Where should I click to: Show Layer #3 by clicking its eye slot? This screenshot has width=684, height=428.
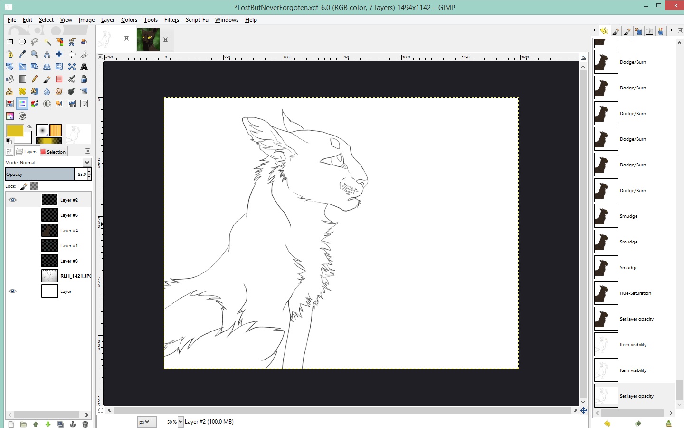pos(13,261)
